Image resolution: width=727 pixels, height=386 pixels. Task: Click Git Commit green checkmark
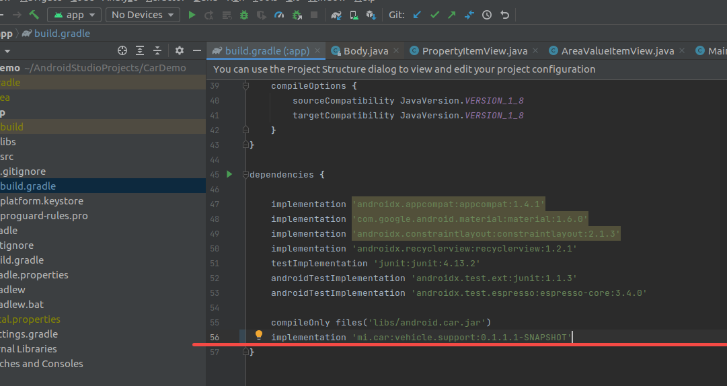(434, 15)
